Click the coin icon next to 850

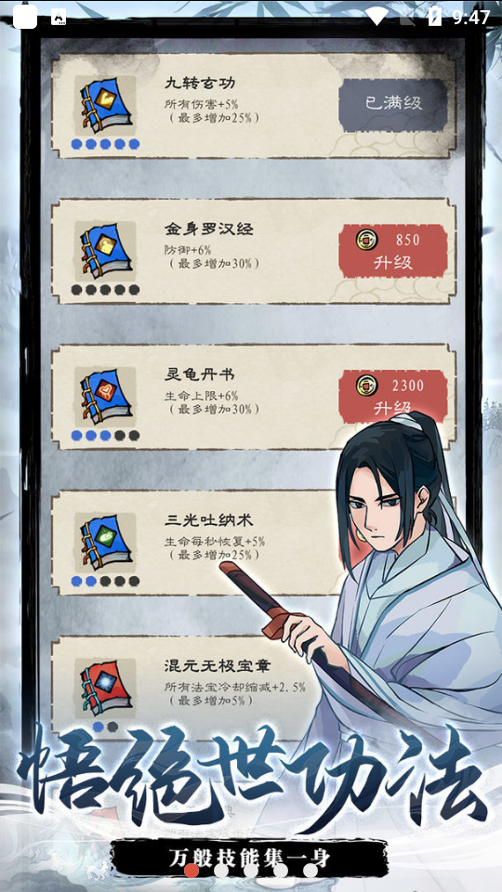[x=365, y=240]
